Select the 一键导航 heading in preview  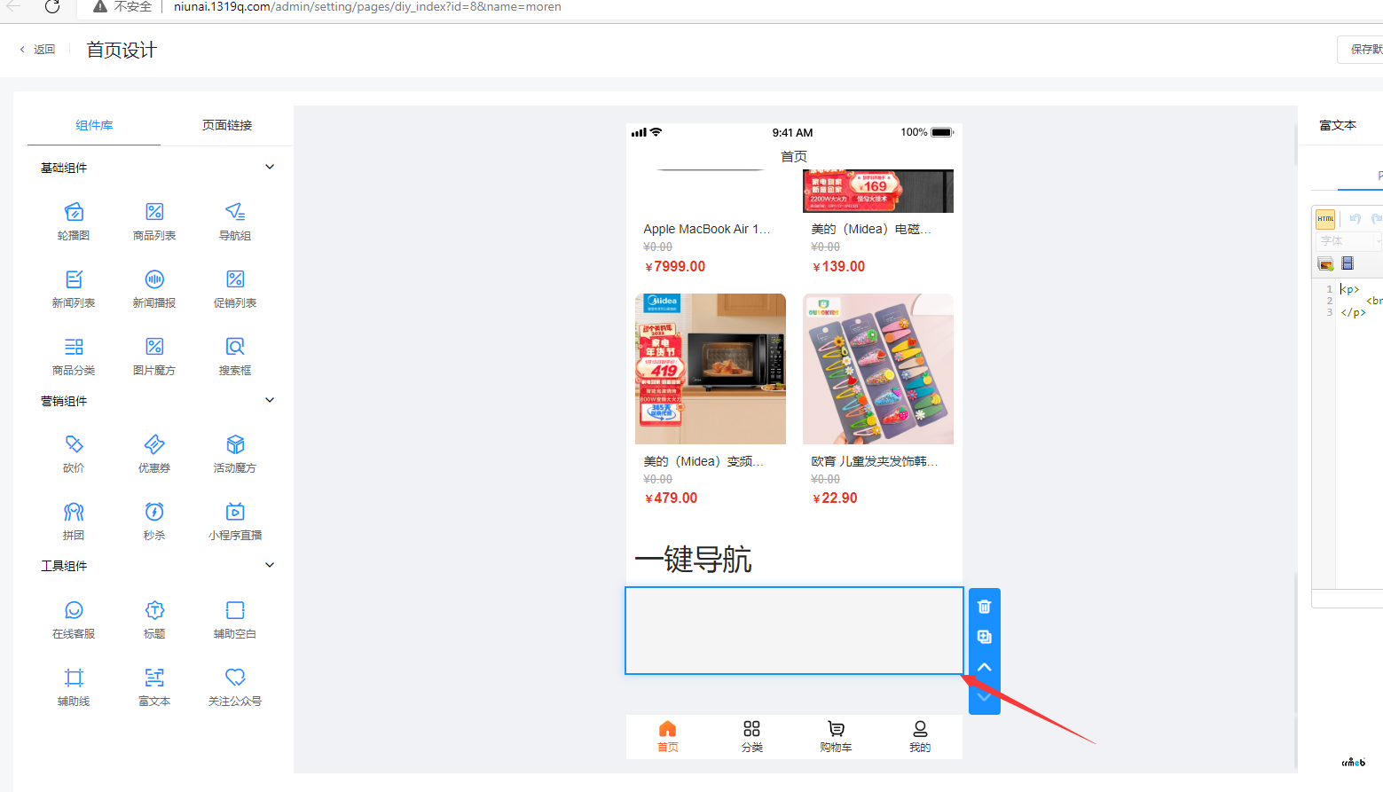[694, 560]
